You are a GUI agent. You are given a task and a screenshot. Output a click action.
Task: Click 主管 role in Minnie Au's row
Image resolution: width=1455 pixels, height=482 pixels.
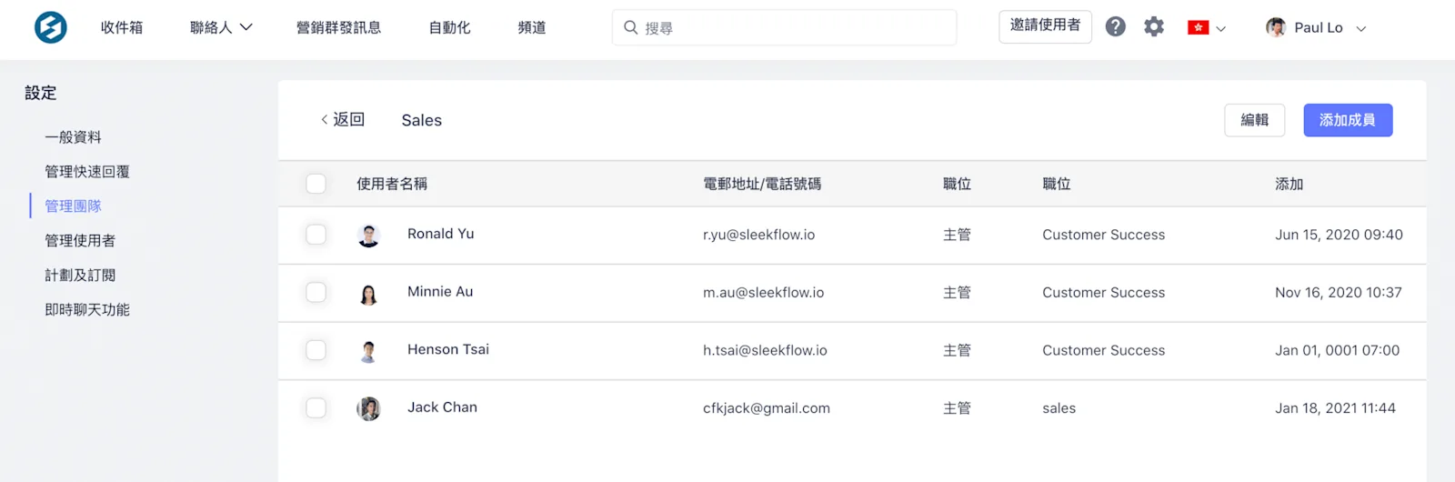(x=957, y=293)
